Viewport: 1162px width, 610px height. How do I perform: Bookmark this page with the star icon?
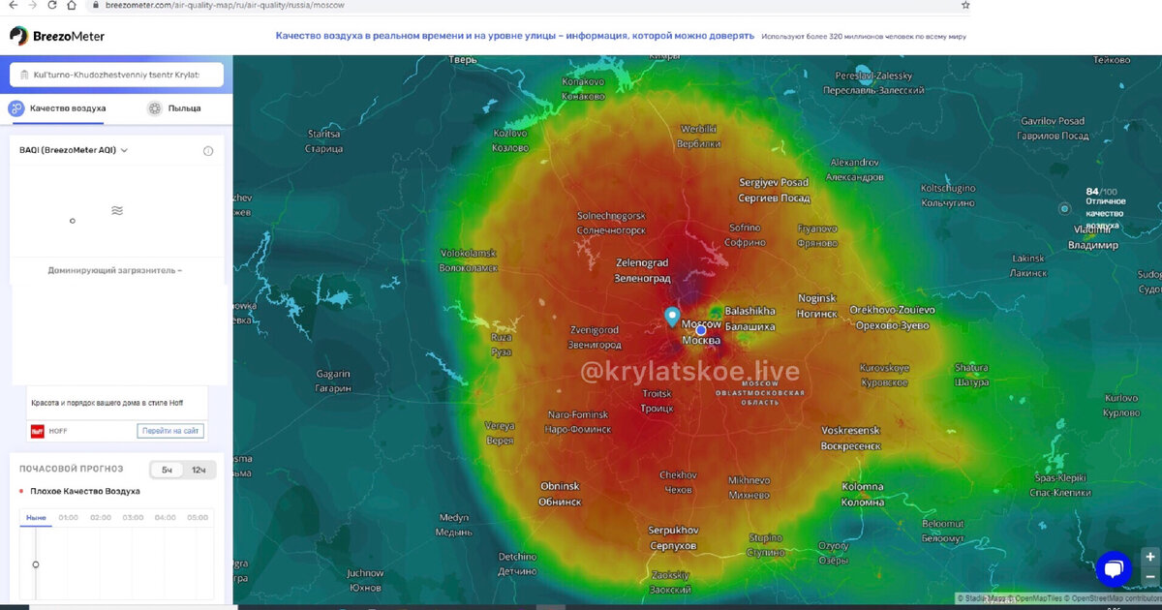[x=965, y=5]
